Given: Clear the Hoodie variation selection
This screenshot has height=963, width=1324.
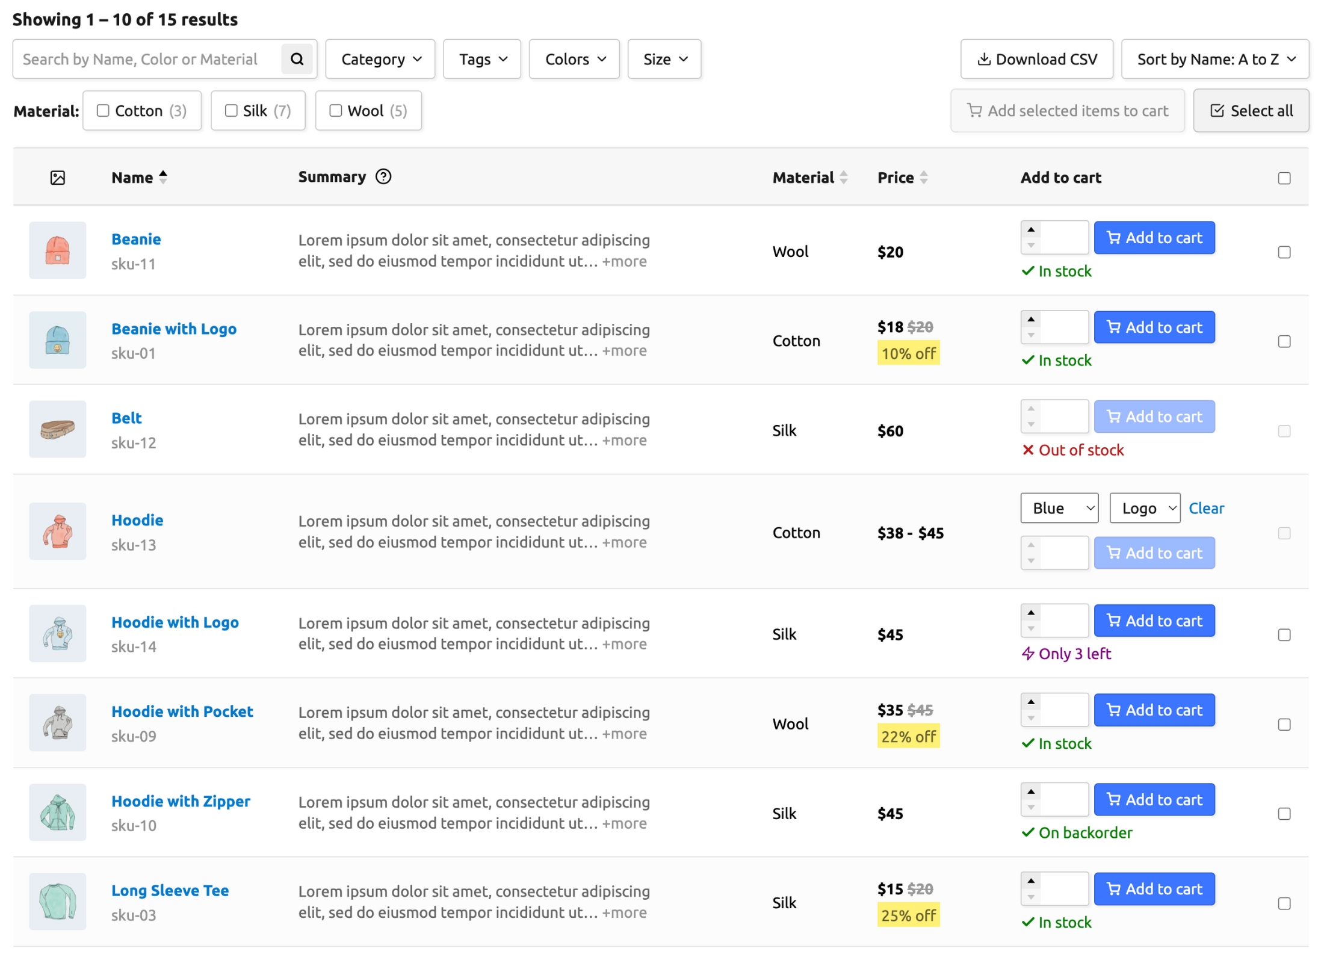Looking at the screenshot, I should (1206, 509).
